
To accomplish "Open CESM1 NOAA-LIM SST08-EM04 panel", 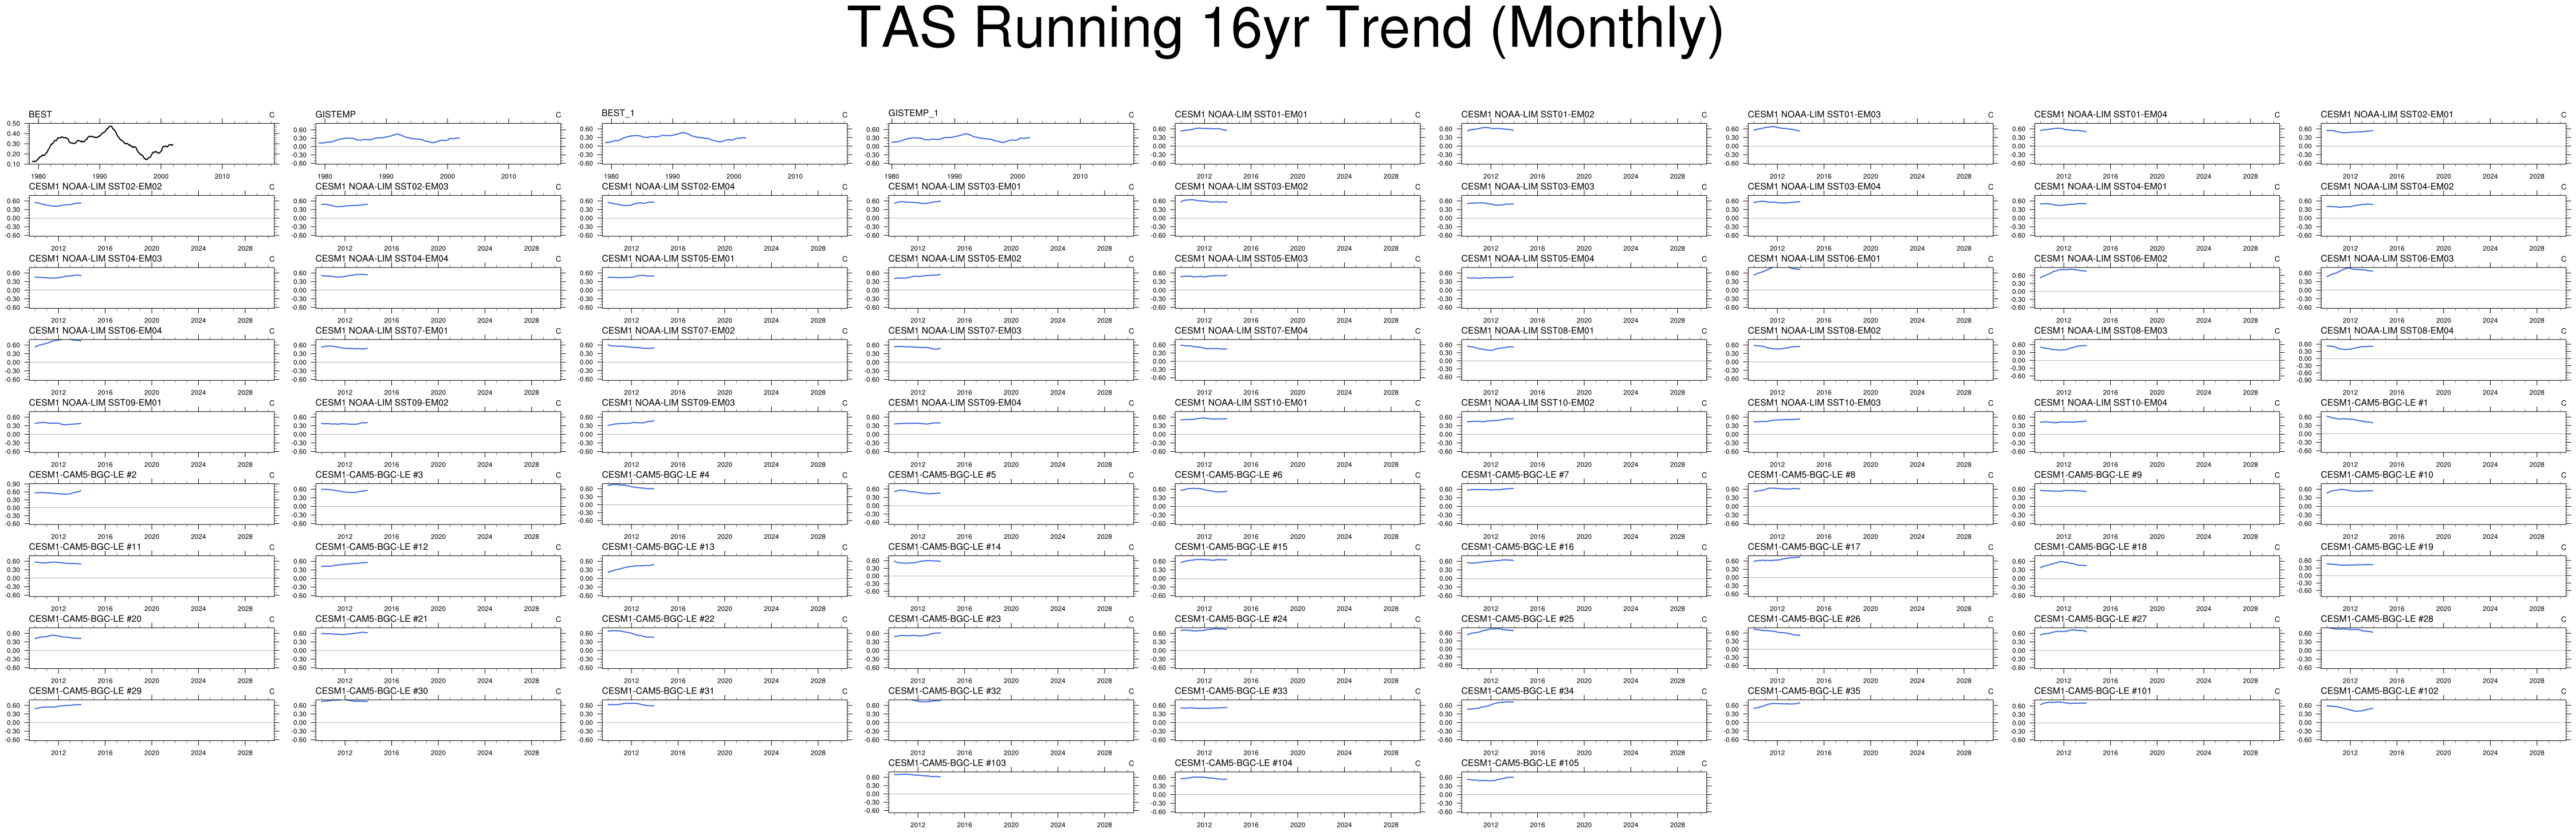I will (x=2443, y=360).
